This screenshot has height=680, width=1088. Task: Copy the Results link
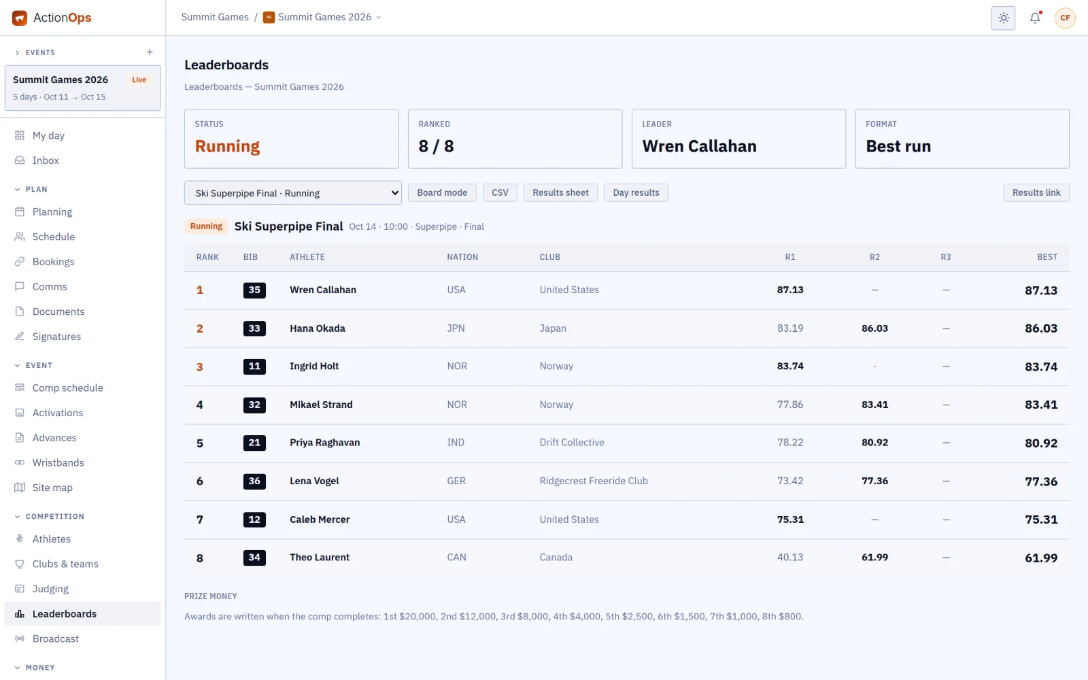pyautogui.click(x=1036, y=192)
